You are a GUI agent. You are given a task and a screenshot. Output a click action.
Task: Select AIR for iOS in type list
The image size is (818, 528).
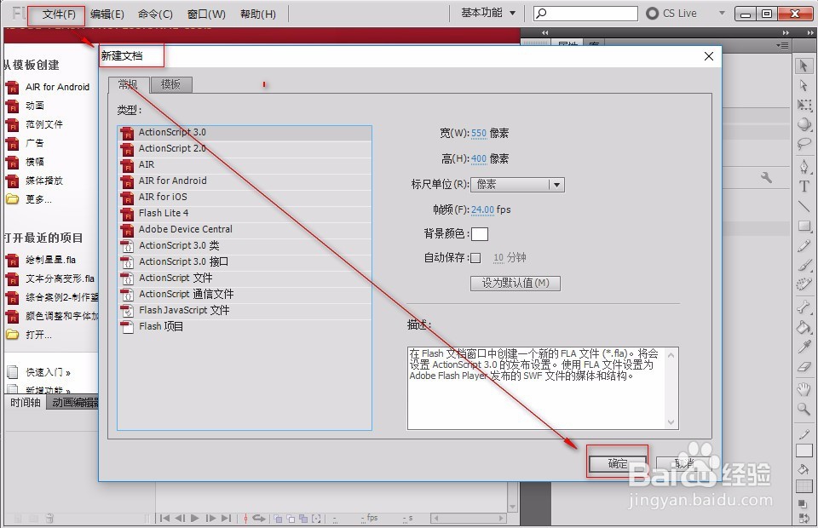[x=245, y=197]
